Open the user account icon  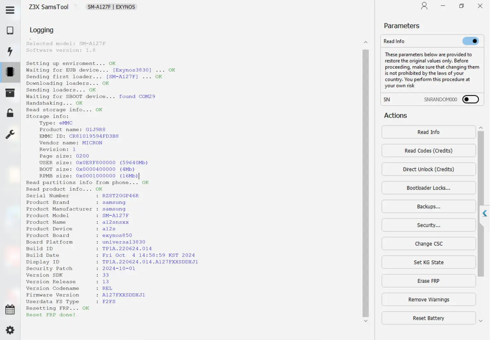coord(424,6)
